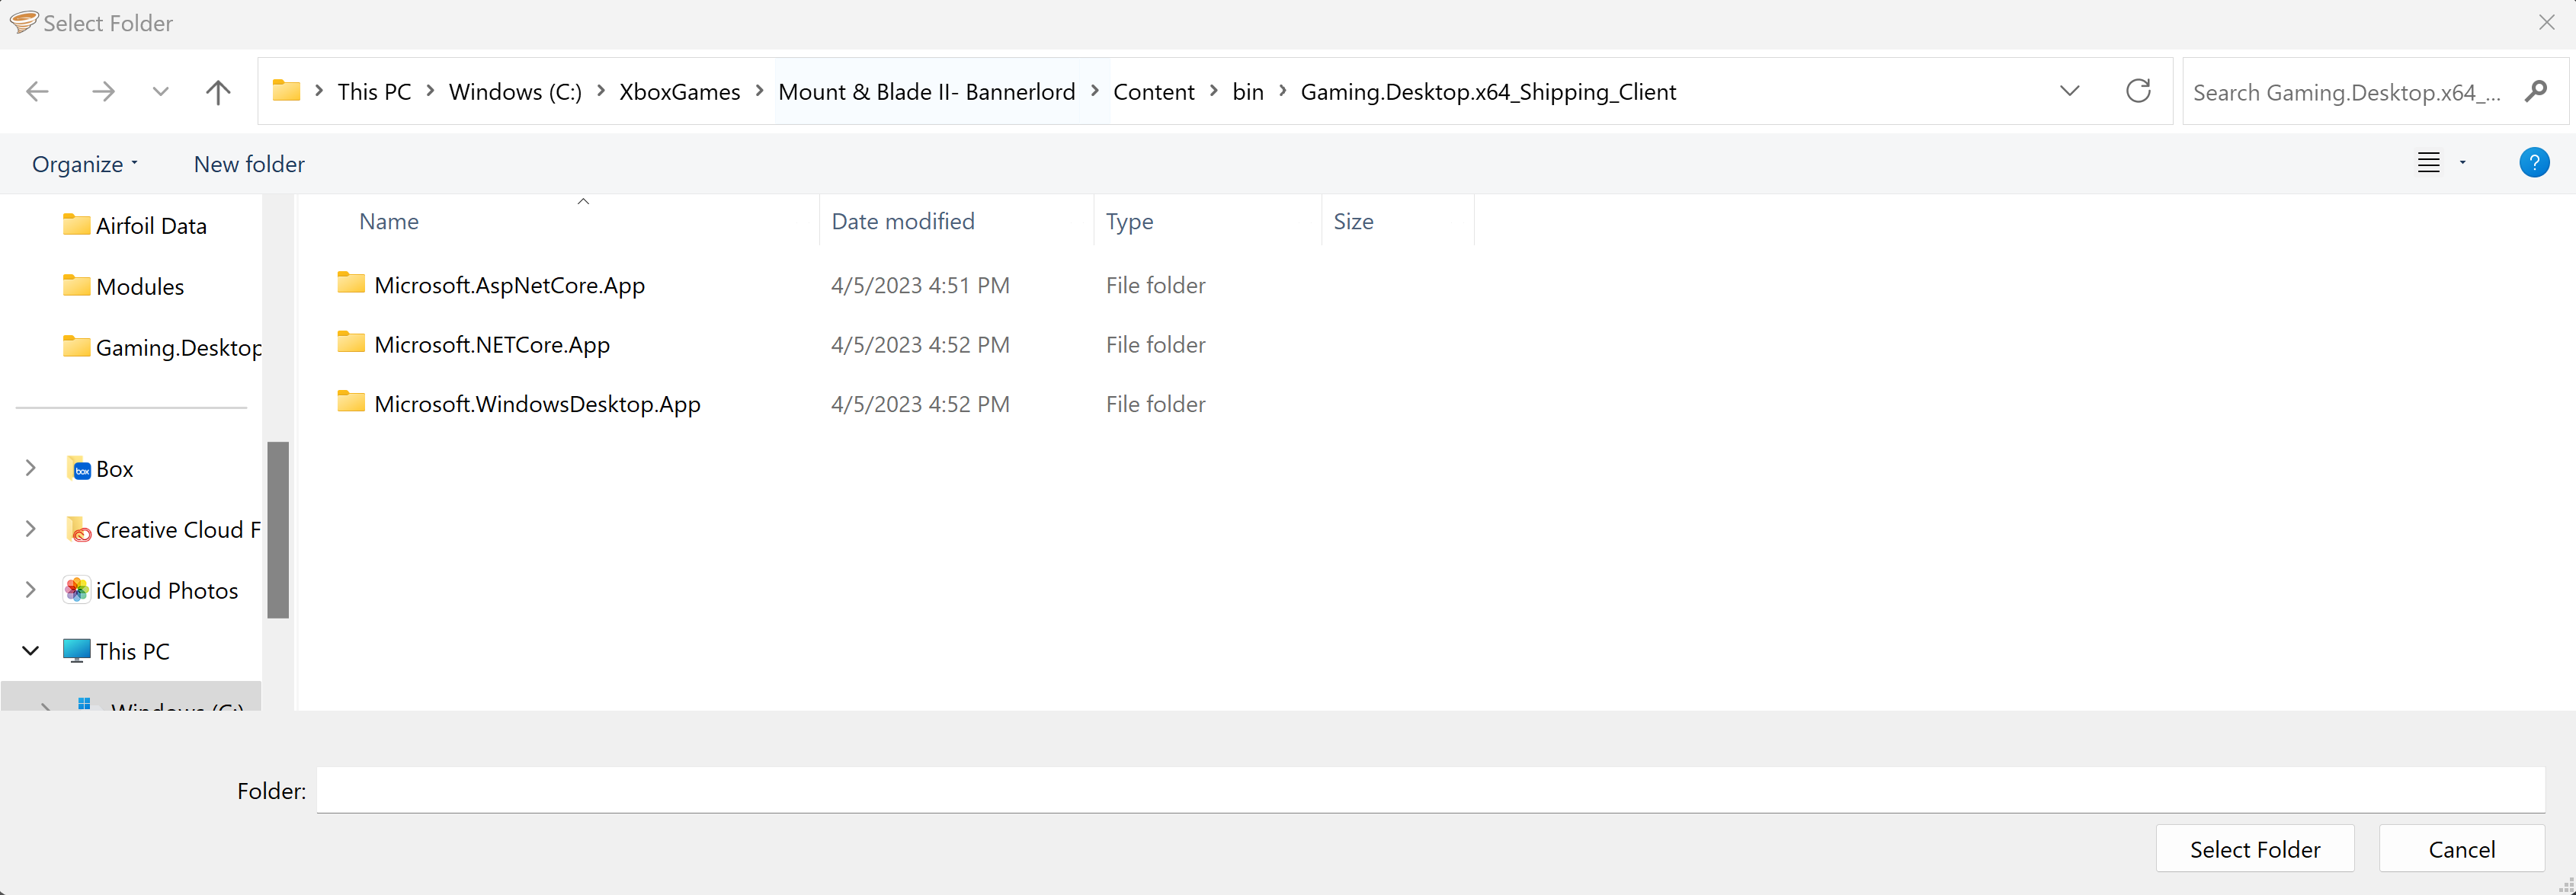
Task: Click the Select Folder button
Action: 2255,848
